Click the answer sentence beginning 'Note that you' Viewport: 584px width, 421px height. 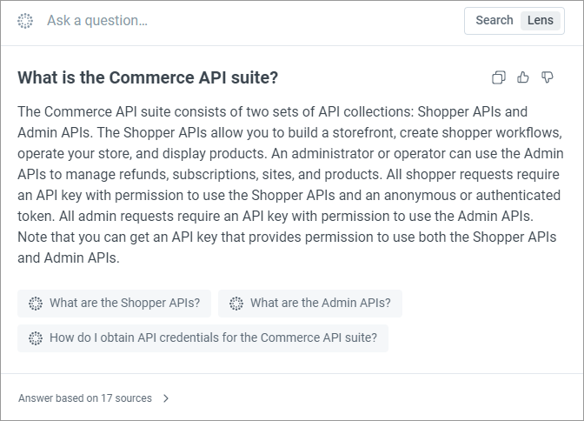point(287,247)
